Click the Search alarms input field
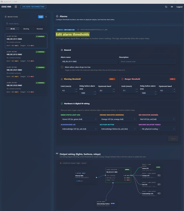Image resolution: width=184 pixels, height=211 pixels. pos(26,24)
